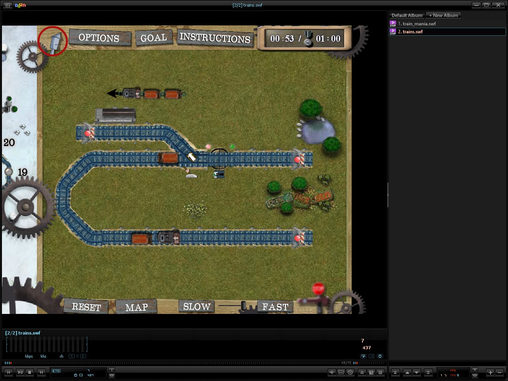Toggle the subtitle caption button
Image resolution: width=508 pixels, height=381 pixels.
(x=341, y=372)
